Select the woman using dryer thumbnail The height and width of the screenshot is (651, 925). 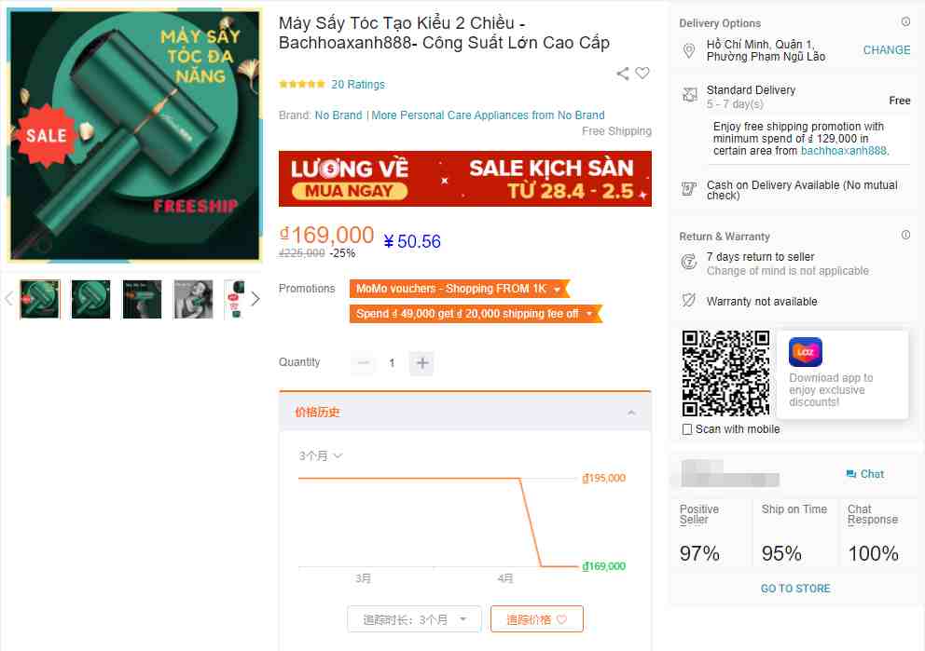[193, 299]
